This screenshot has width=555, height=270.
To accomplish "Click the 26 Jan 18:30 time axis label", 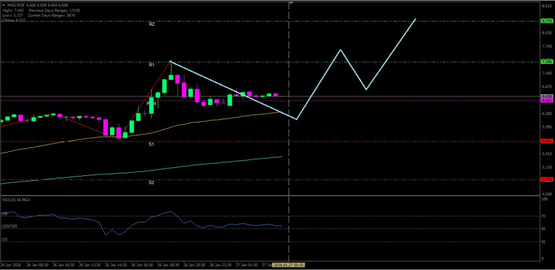I will tap(166, 264).
